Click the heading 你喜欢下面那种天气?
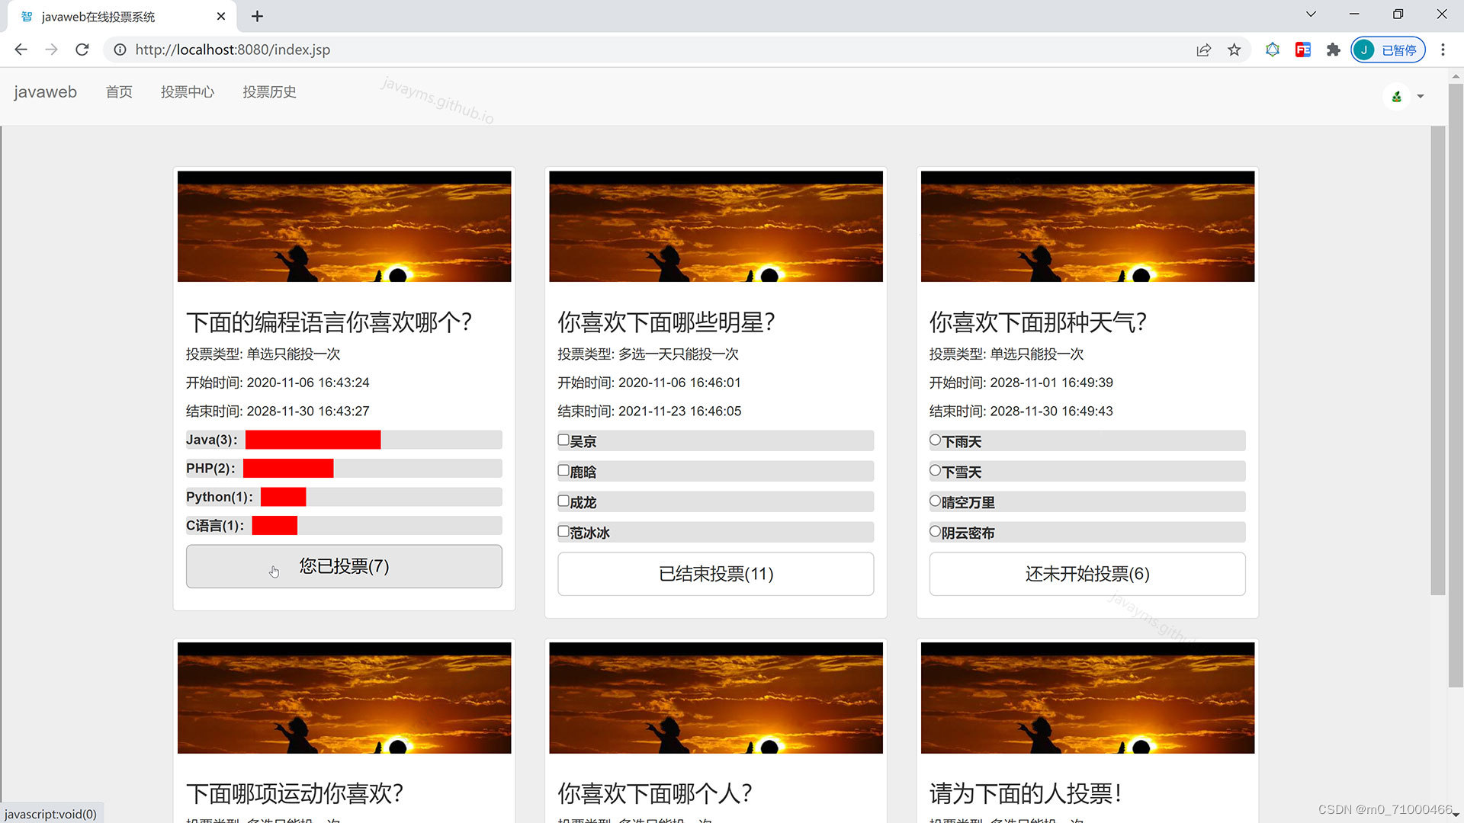 tap(1038, 322)
